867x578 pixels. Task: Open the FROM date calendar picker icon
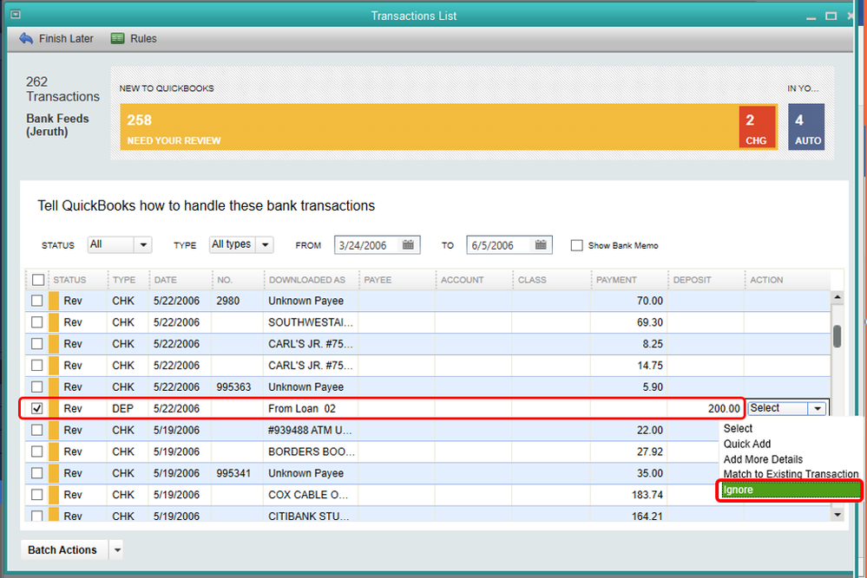point(408,245)
